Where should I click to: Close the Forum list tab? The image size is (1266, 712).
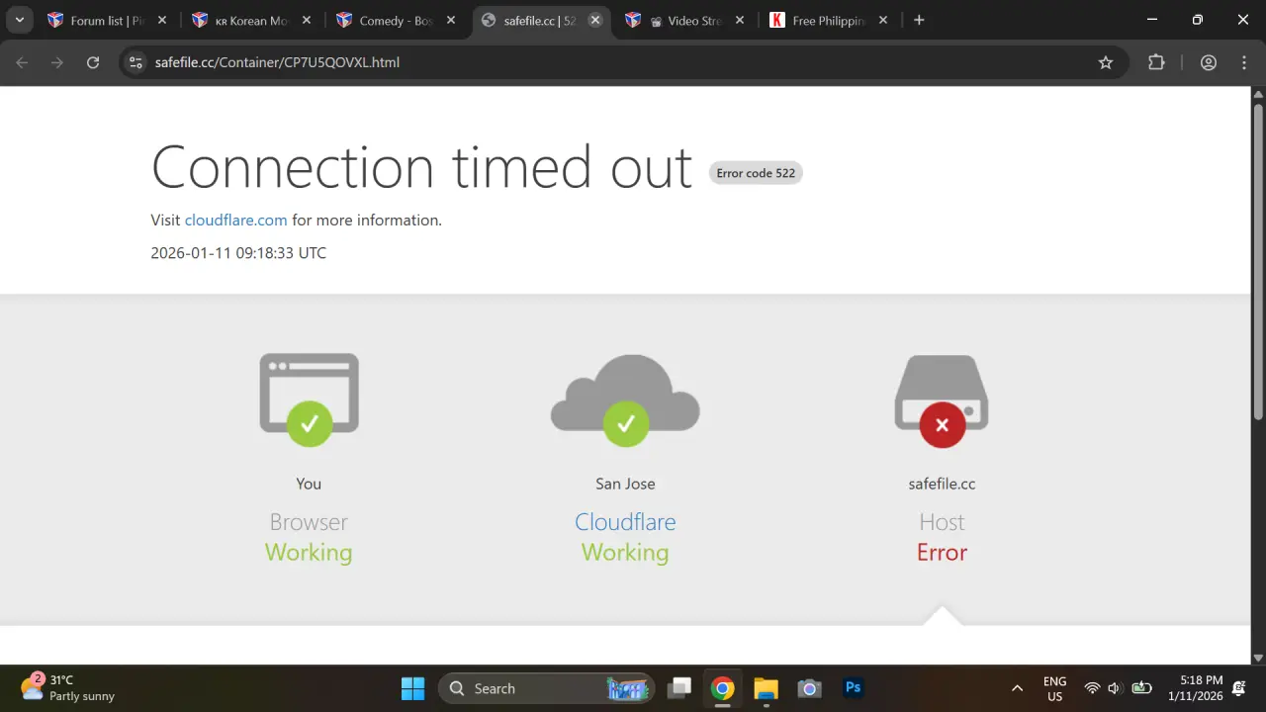pyautogui.click(x=162, y=20)
